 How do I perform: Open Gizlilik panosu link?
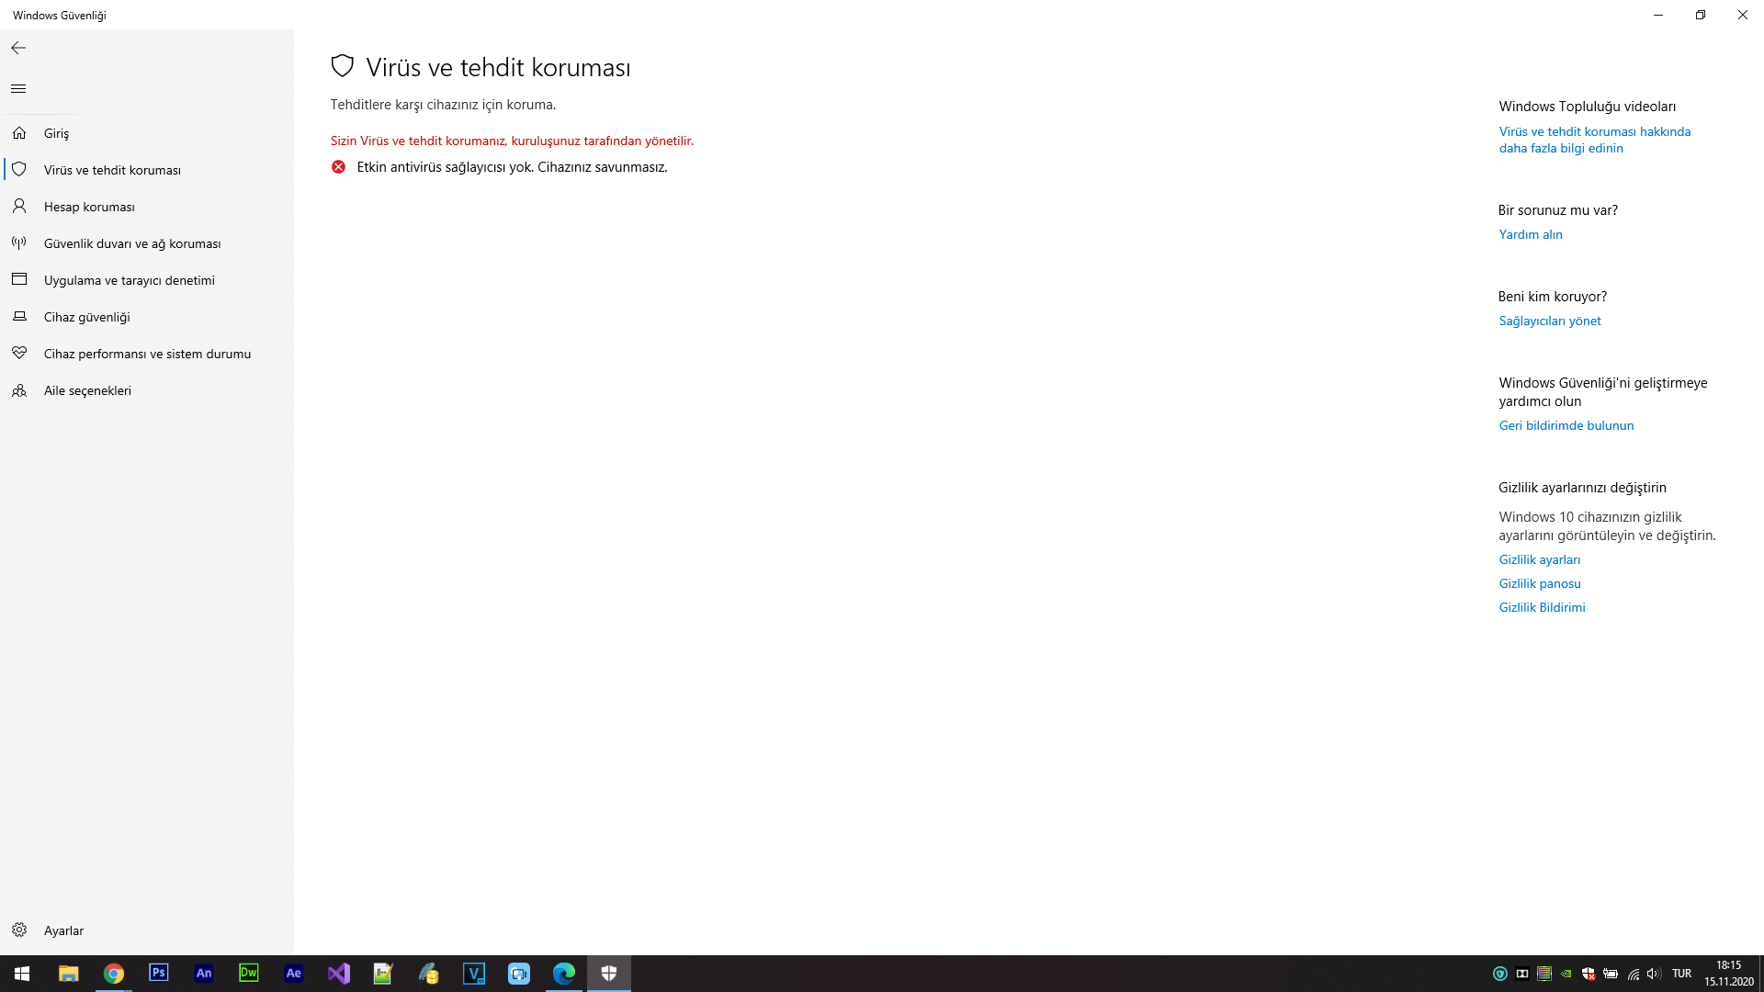tap(1540, 583)
